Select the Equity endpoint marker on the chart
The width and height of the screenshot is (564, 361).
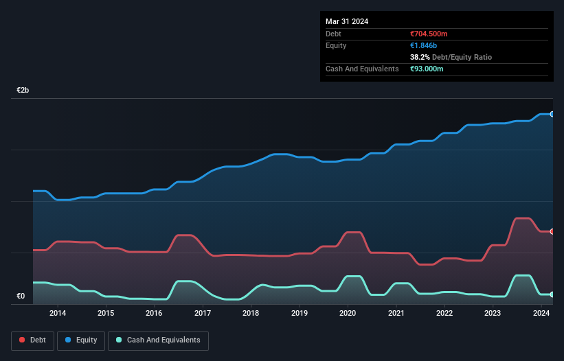coord(552,114)
